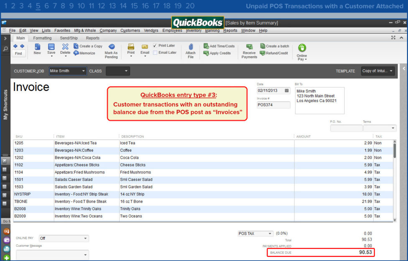The width and height of the screenshot is (408, 261).
Task: Click the previous invoice blue arrow
Action: pyautogui.click(x=15, y=46)
